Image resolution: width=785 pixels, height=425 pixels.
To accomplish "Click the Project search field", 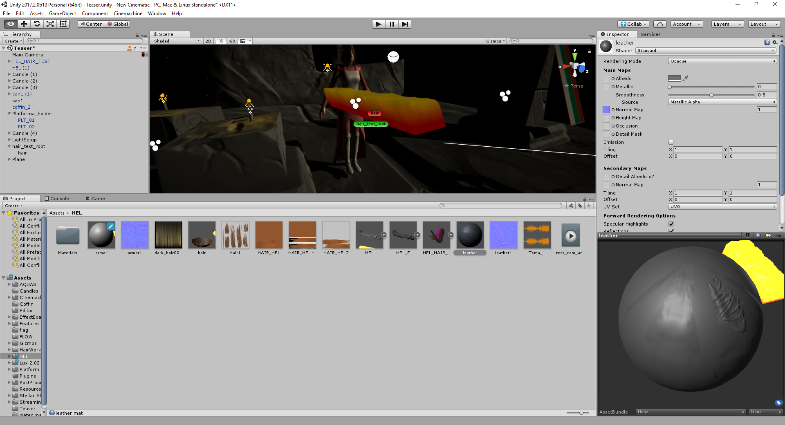I will pyautogui.click(x=501, y=206).
